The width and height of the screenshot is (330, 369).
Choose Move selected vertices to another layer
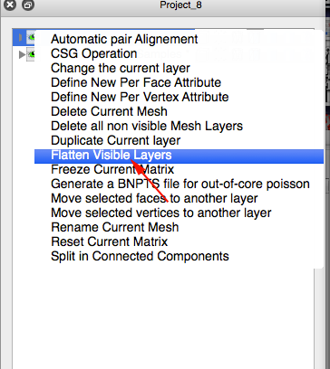pos(179,213)
